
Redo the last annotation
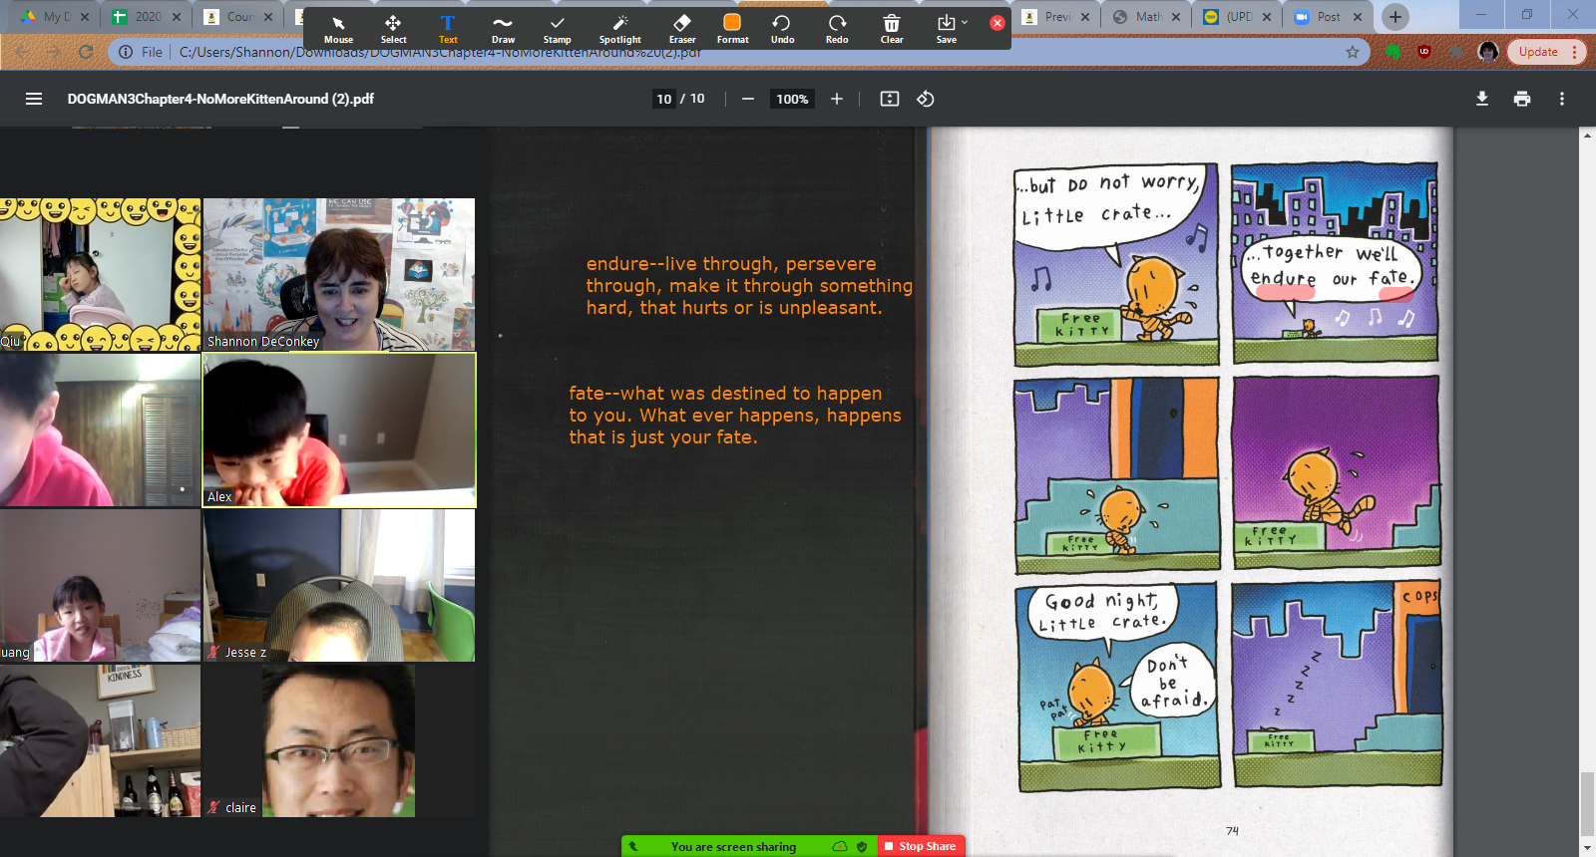click(x=837, y=29)
